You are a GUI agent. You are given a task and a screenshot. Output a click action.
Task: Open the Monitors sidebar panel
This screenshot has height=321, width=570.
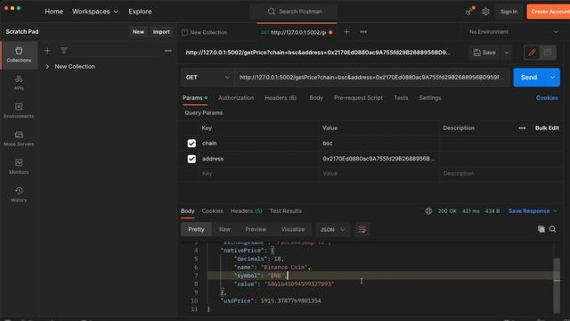click(x=19, y=167)
